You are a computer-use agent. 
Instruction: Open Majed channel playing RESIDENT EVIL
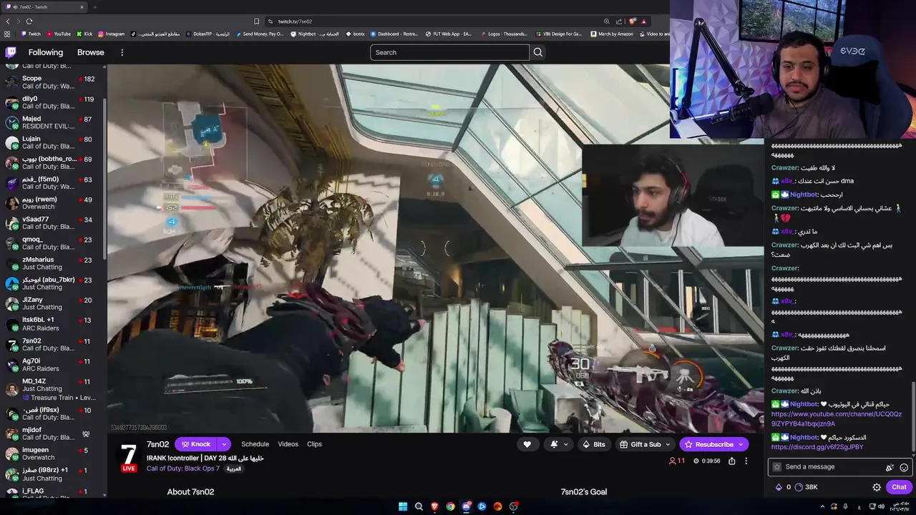tap(54, 122)
